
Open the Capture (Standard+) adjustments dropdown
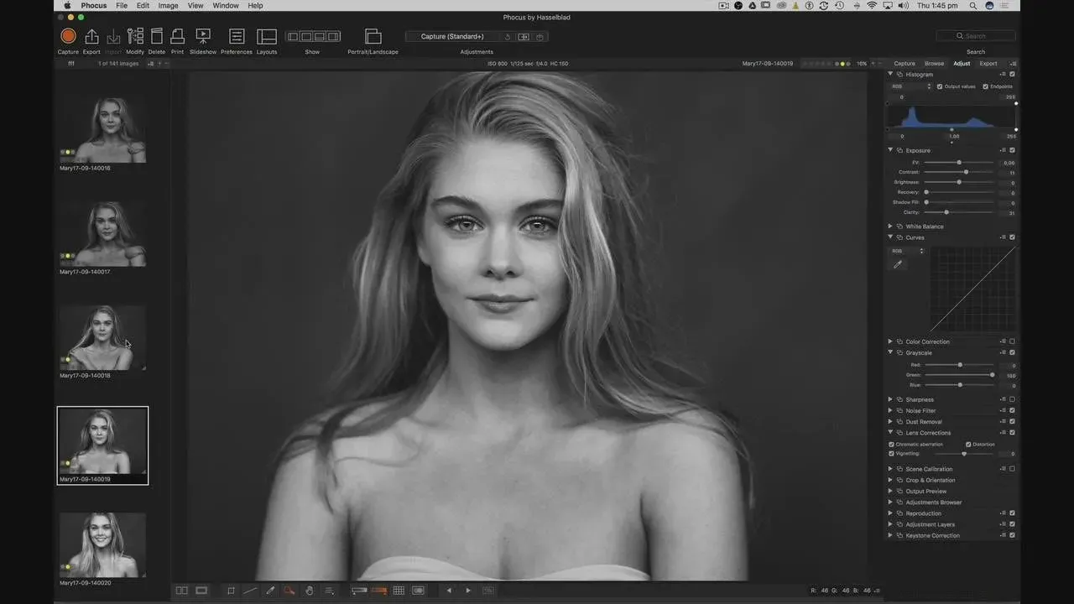coord(453,37)
